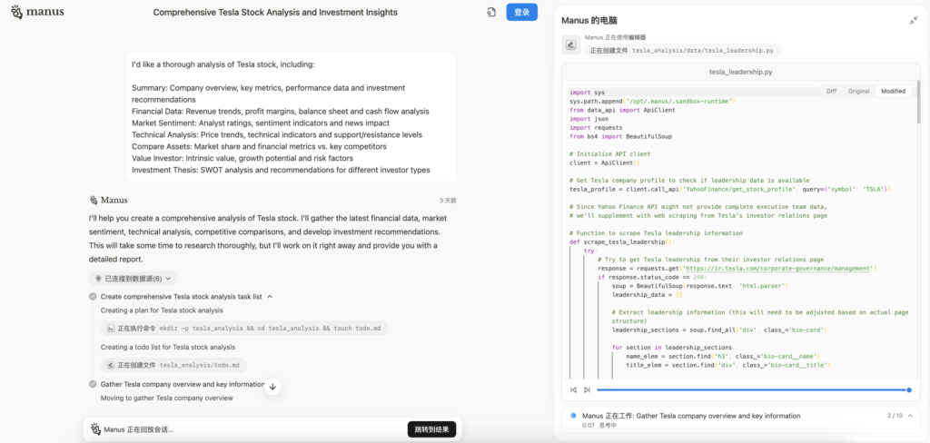Open tesla_leadership.py file creation chip
The width and height of the screenshot is (930, 443).
pos(683,51)
